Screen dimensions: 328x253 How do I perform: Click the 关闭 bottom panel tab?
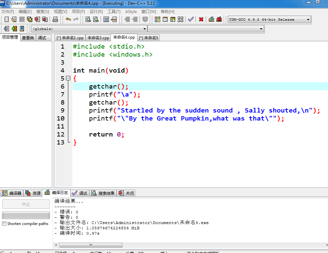point(126,193)
